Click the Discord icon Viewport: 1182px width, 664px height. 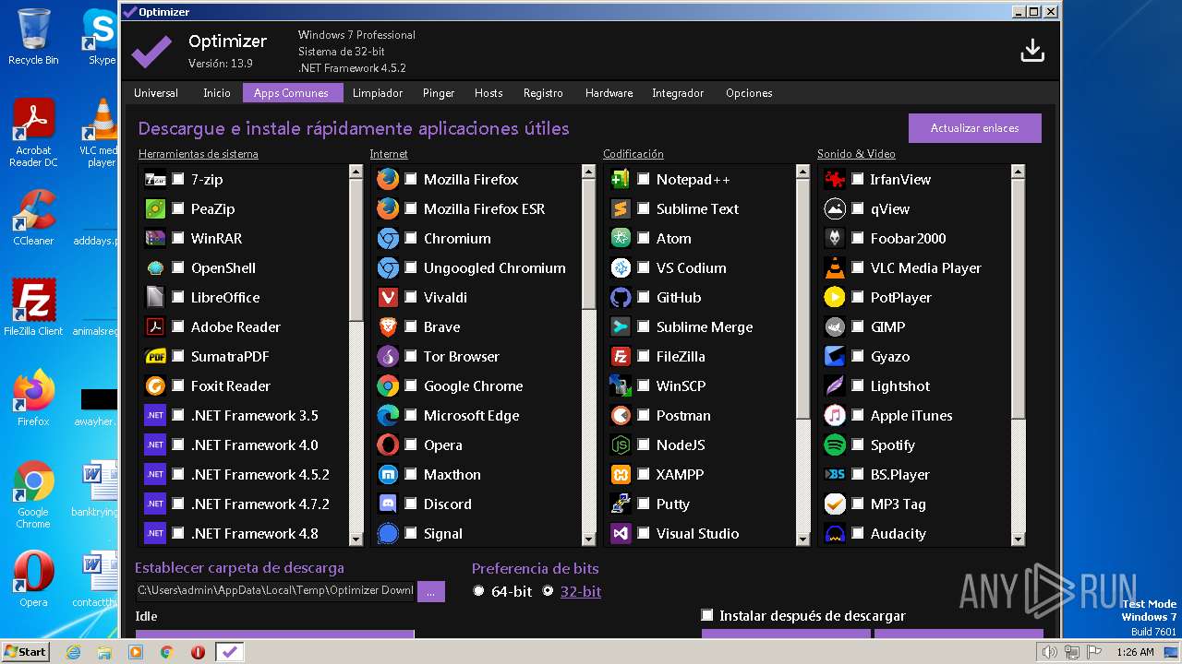pyautogui.click(x=388, y=504)
